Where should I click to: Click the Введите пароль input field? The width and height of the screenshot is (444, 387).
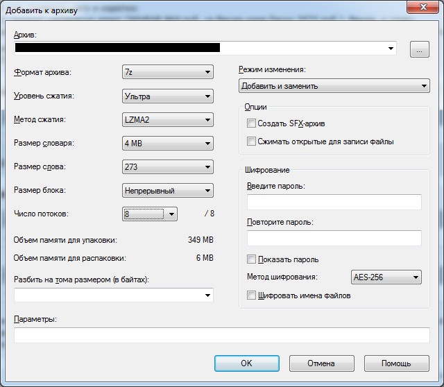point(334,202)
